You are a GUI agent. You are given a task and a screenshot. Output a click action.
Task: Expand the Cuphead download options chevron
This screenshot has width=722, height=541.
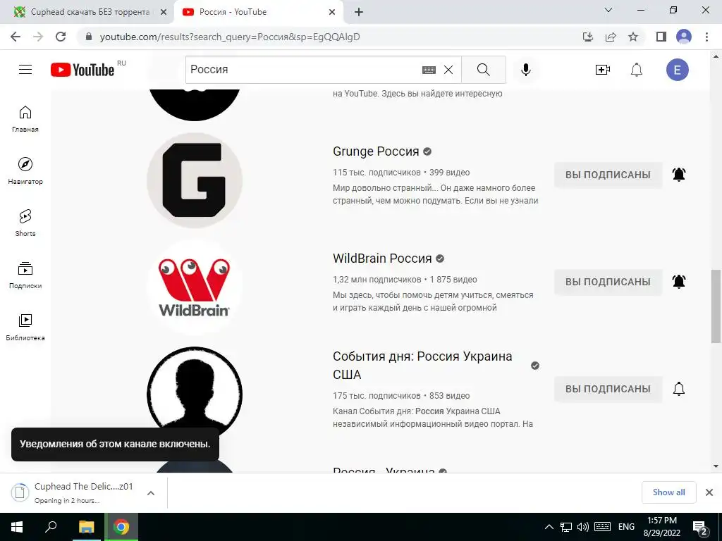coord(151,493)
